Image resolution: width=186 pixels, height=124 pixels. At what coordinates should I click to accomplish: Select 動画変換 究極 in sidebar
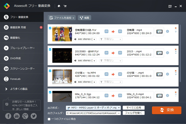[22, 27]
